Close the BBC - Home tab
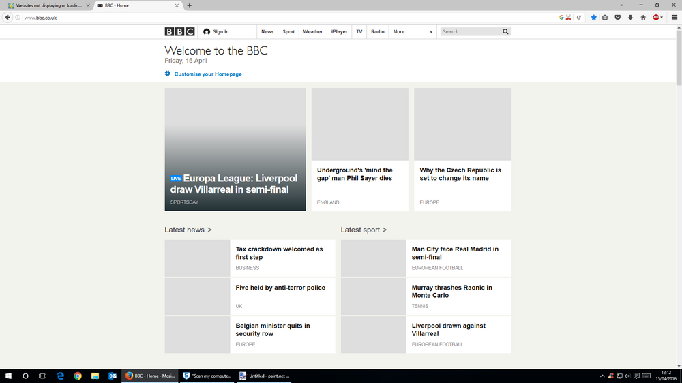This screenshot has width=682, height=383. (177, 5)
